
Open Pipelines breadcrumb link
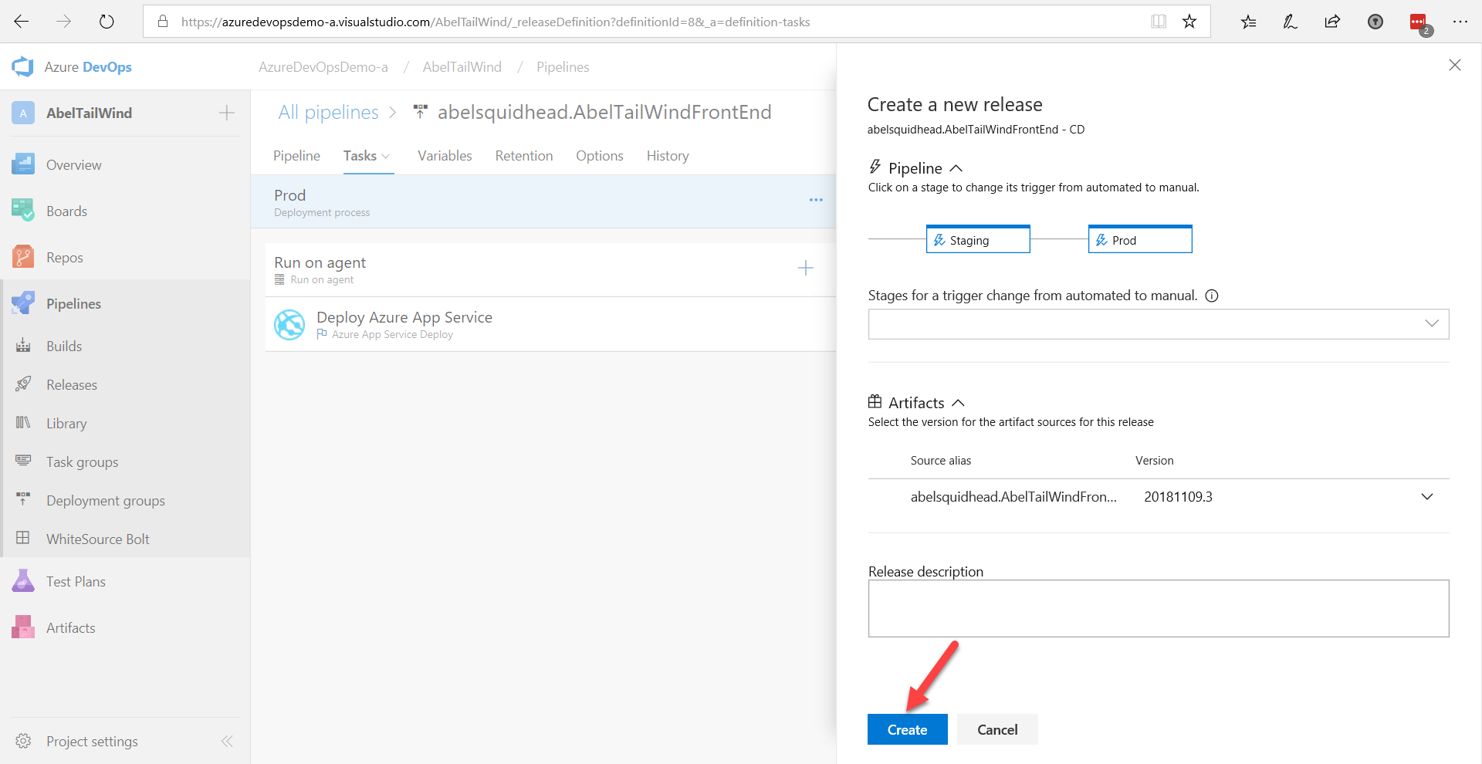pyautogui.click(x=563, y=67)
